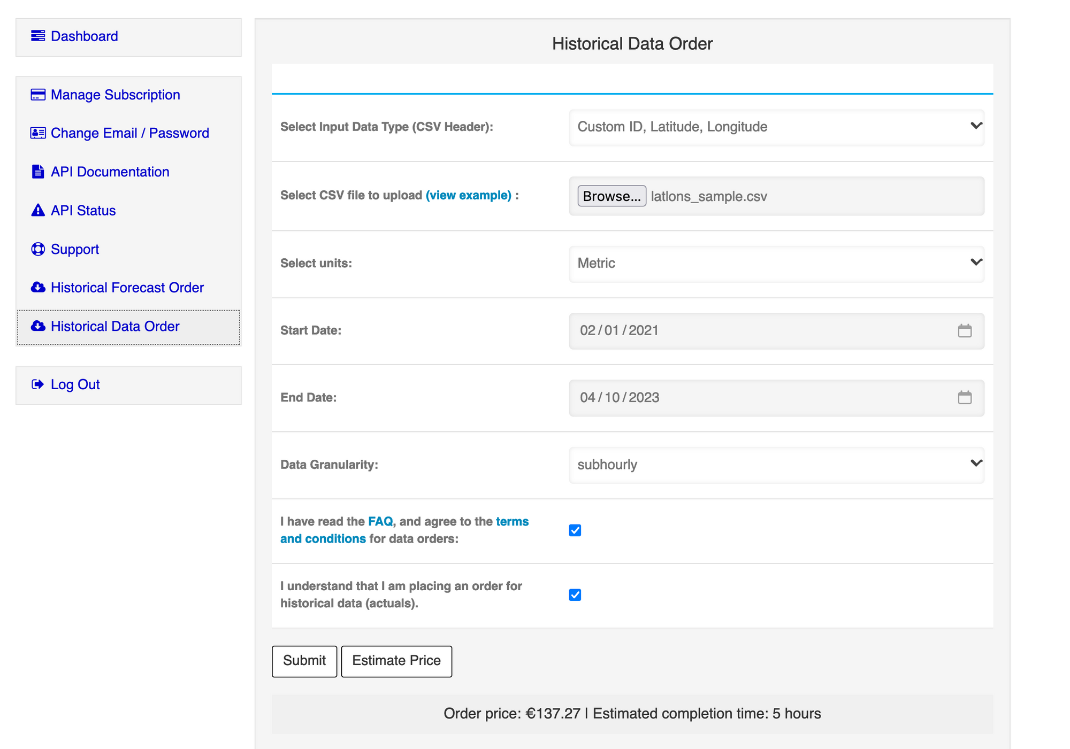Click the Historical Data Order page heading
The width and height of the screenshot is (1070, 749).
(632, 44)
